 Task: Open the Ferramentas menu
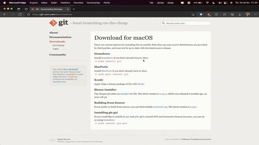click(93, 3)
